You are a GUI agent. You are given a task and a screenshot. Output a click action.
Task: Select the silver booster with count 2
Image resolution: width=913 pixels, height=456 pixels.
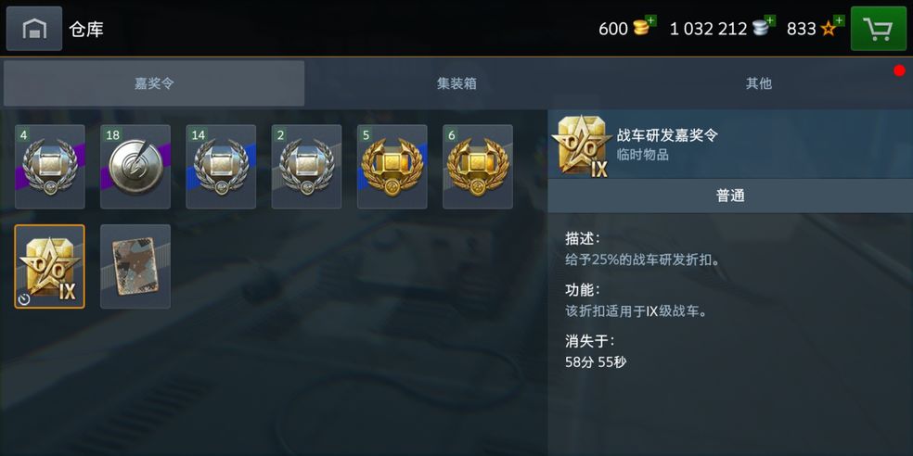(x=306, y=166)
